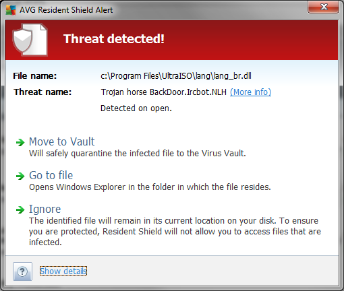
Task: Choose the Ignore option
Action: click(45, 209)
